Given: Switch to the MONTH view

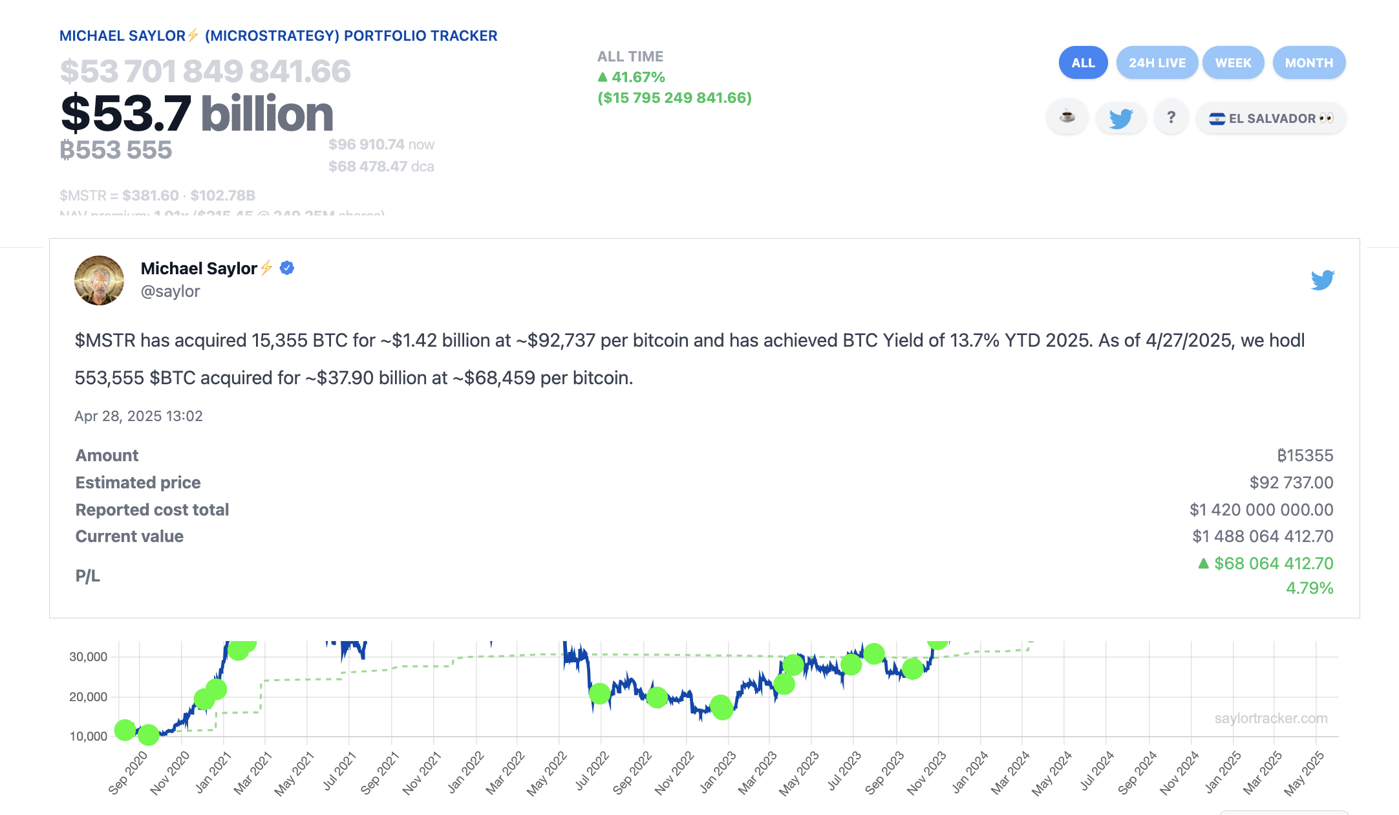Looking at the screenshot, I should click(1308, 63).
